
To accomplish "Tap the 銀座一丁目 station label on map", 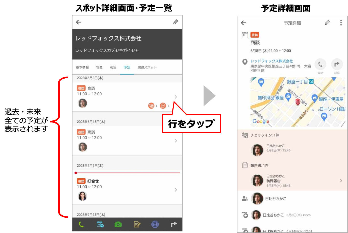I will pos(297,82).
